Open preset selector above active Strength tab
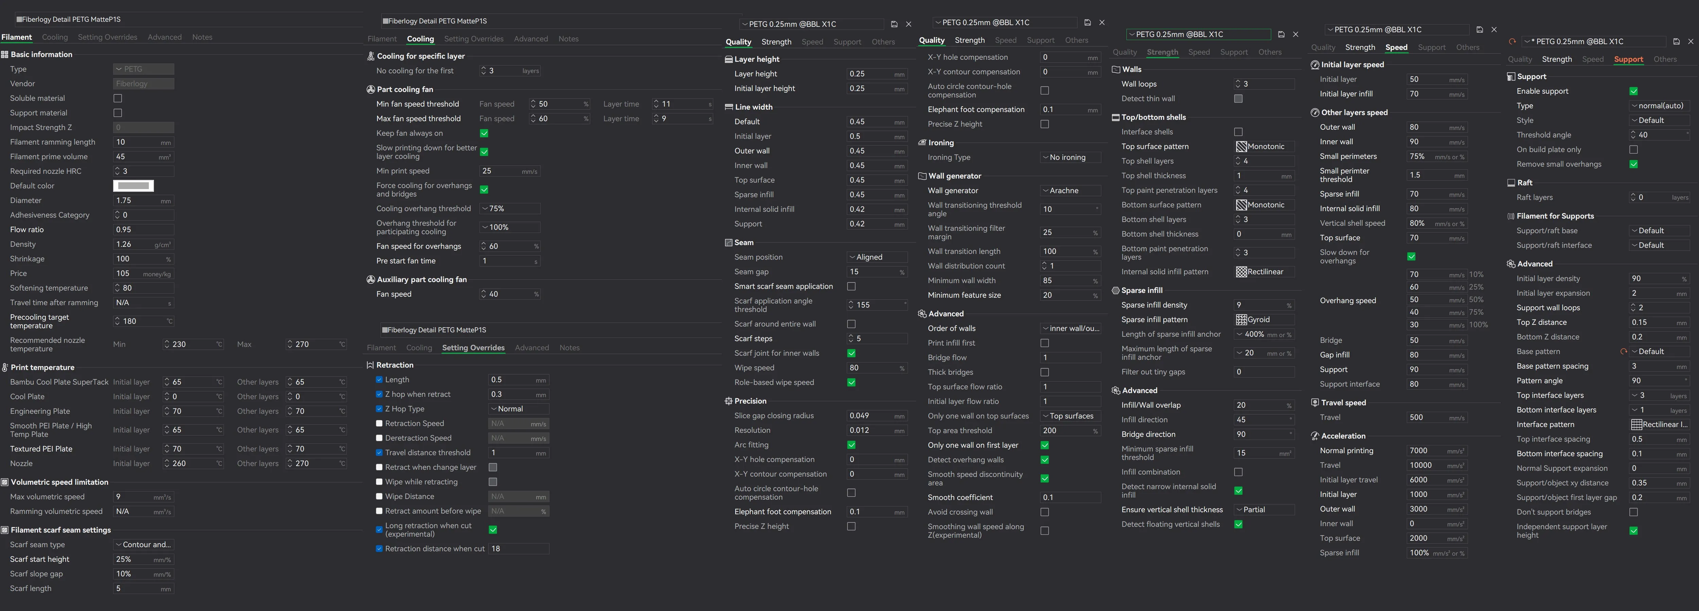 click(1198, 34)
